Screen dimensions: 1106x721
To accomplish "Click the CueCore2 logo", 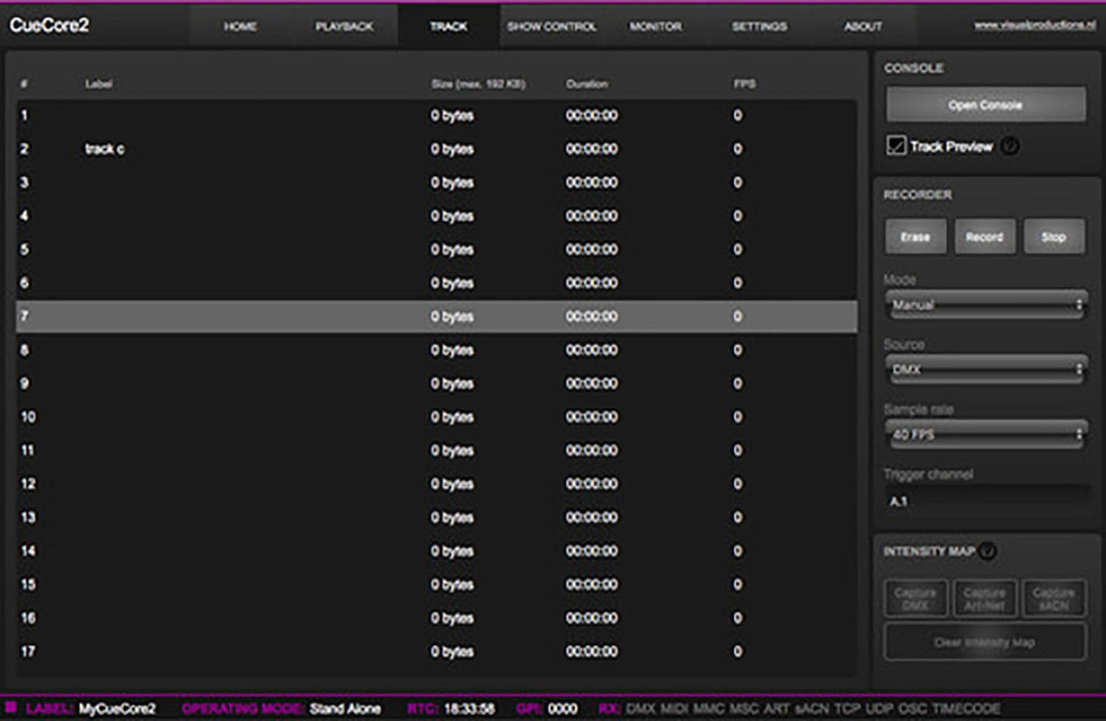I will coord(51,24).
